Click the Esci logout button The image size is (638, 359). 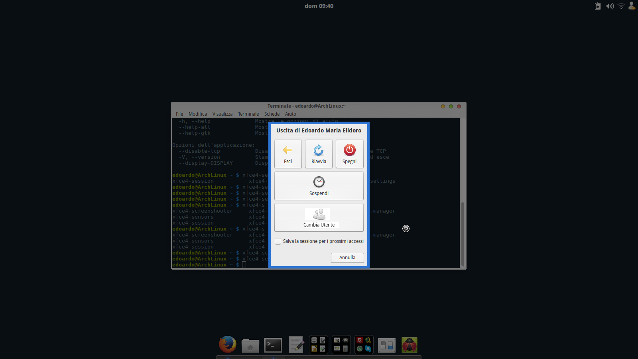click(288, 154)
